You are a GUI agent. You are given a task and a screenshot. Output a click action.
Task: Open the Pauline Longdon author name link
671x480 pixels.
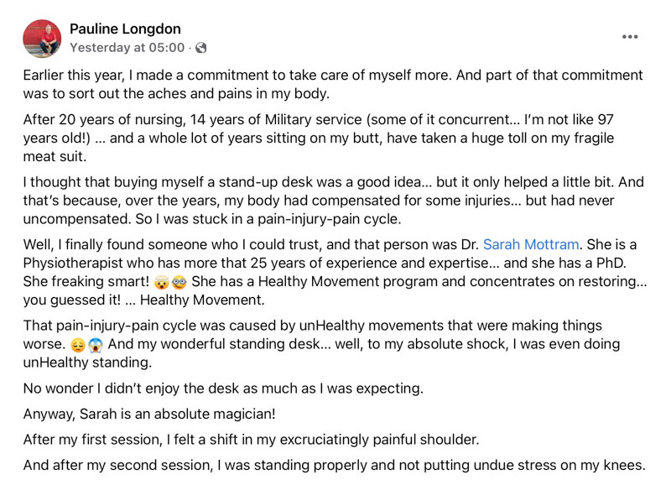coord(125,29)
